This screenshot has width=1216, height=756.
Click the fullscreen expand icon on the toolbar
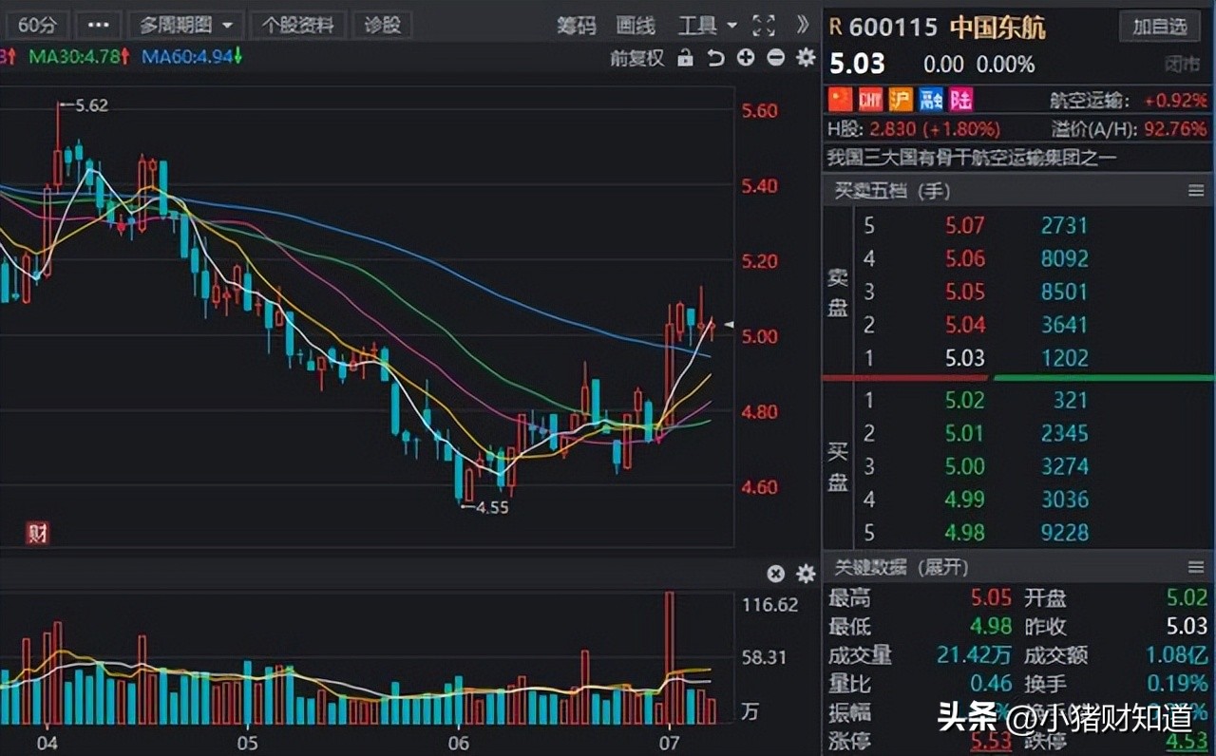(763, 26)
